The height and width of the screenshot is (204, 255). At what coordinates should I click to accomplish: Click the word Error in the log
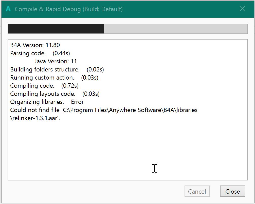click(x=77, y=102)
